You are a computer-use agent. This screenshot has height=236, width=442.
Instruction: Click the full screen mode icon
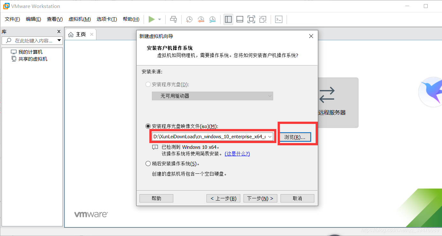point(251,19)
